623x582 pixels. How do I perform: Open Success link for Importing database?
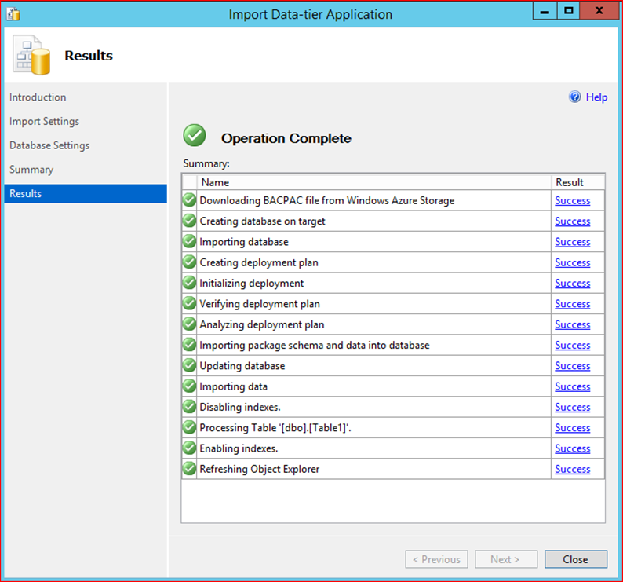tap(573, 242)
